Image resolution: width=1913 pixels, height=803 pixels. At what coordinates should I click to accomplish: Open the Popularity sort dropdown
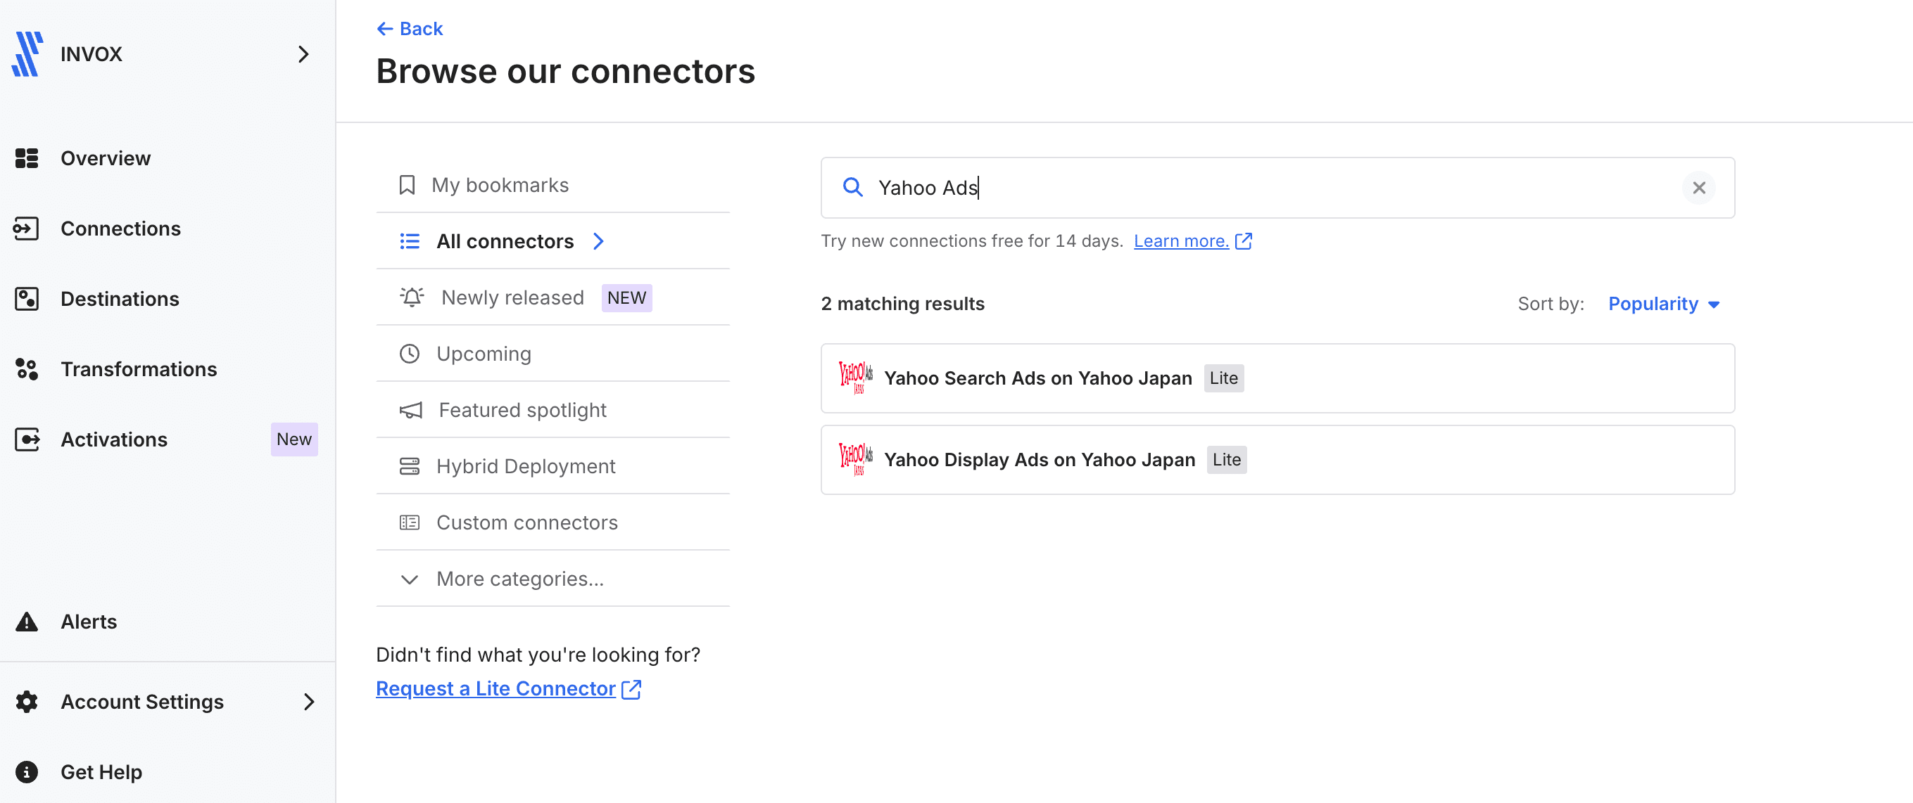1663,304
